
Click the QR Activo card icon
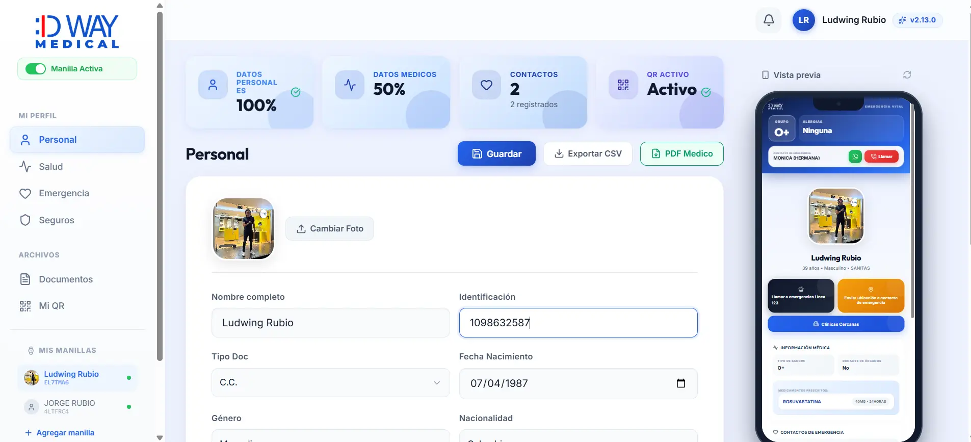click(x=623, y=85)
